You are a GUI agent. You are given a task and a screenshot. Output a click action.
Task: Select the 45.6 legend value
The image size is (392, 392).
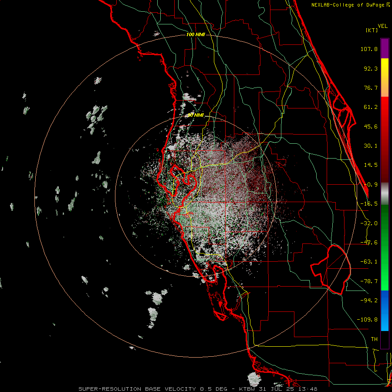(x=371, y=126)
